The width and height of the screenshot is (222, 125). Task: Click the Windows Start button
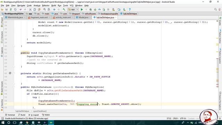[3, 123]
